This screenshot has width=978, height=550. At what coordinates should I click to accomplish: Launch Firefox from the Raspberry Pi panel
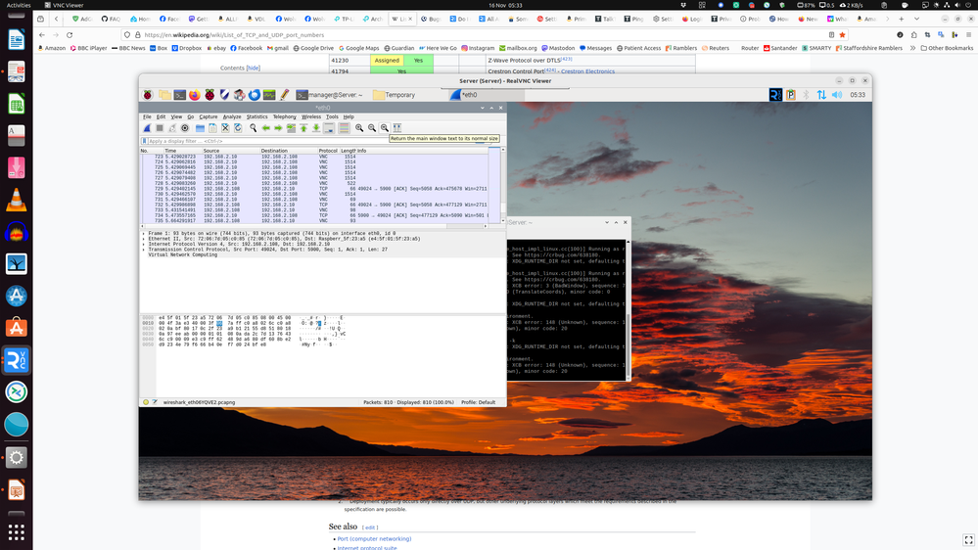(x=195, y=95)
